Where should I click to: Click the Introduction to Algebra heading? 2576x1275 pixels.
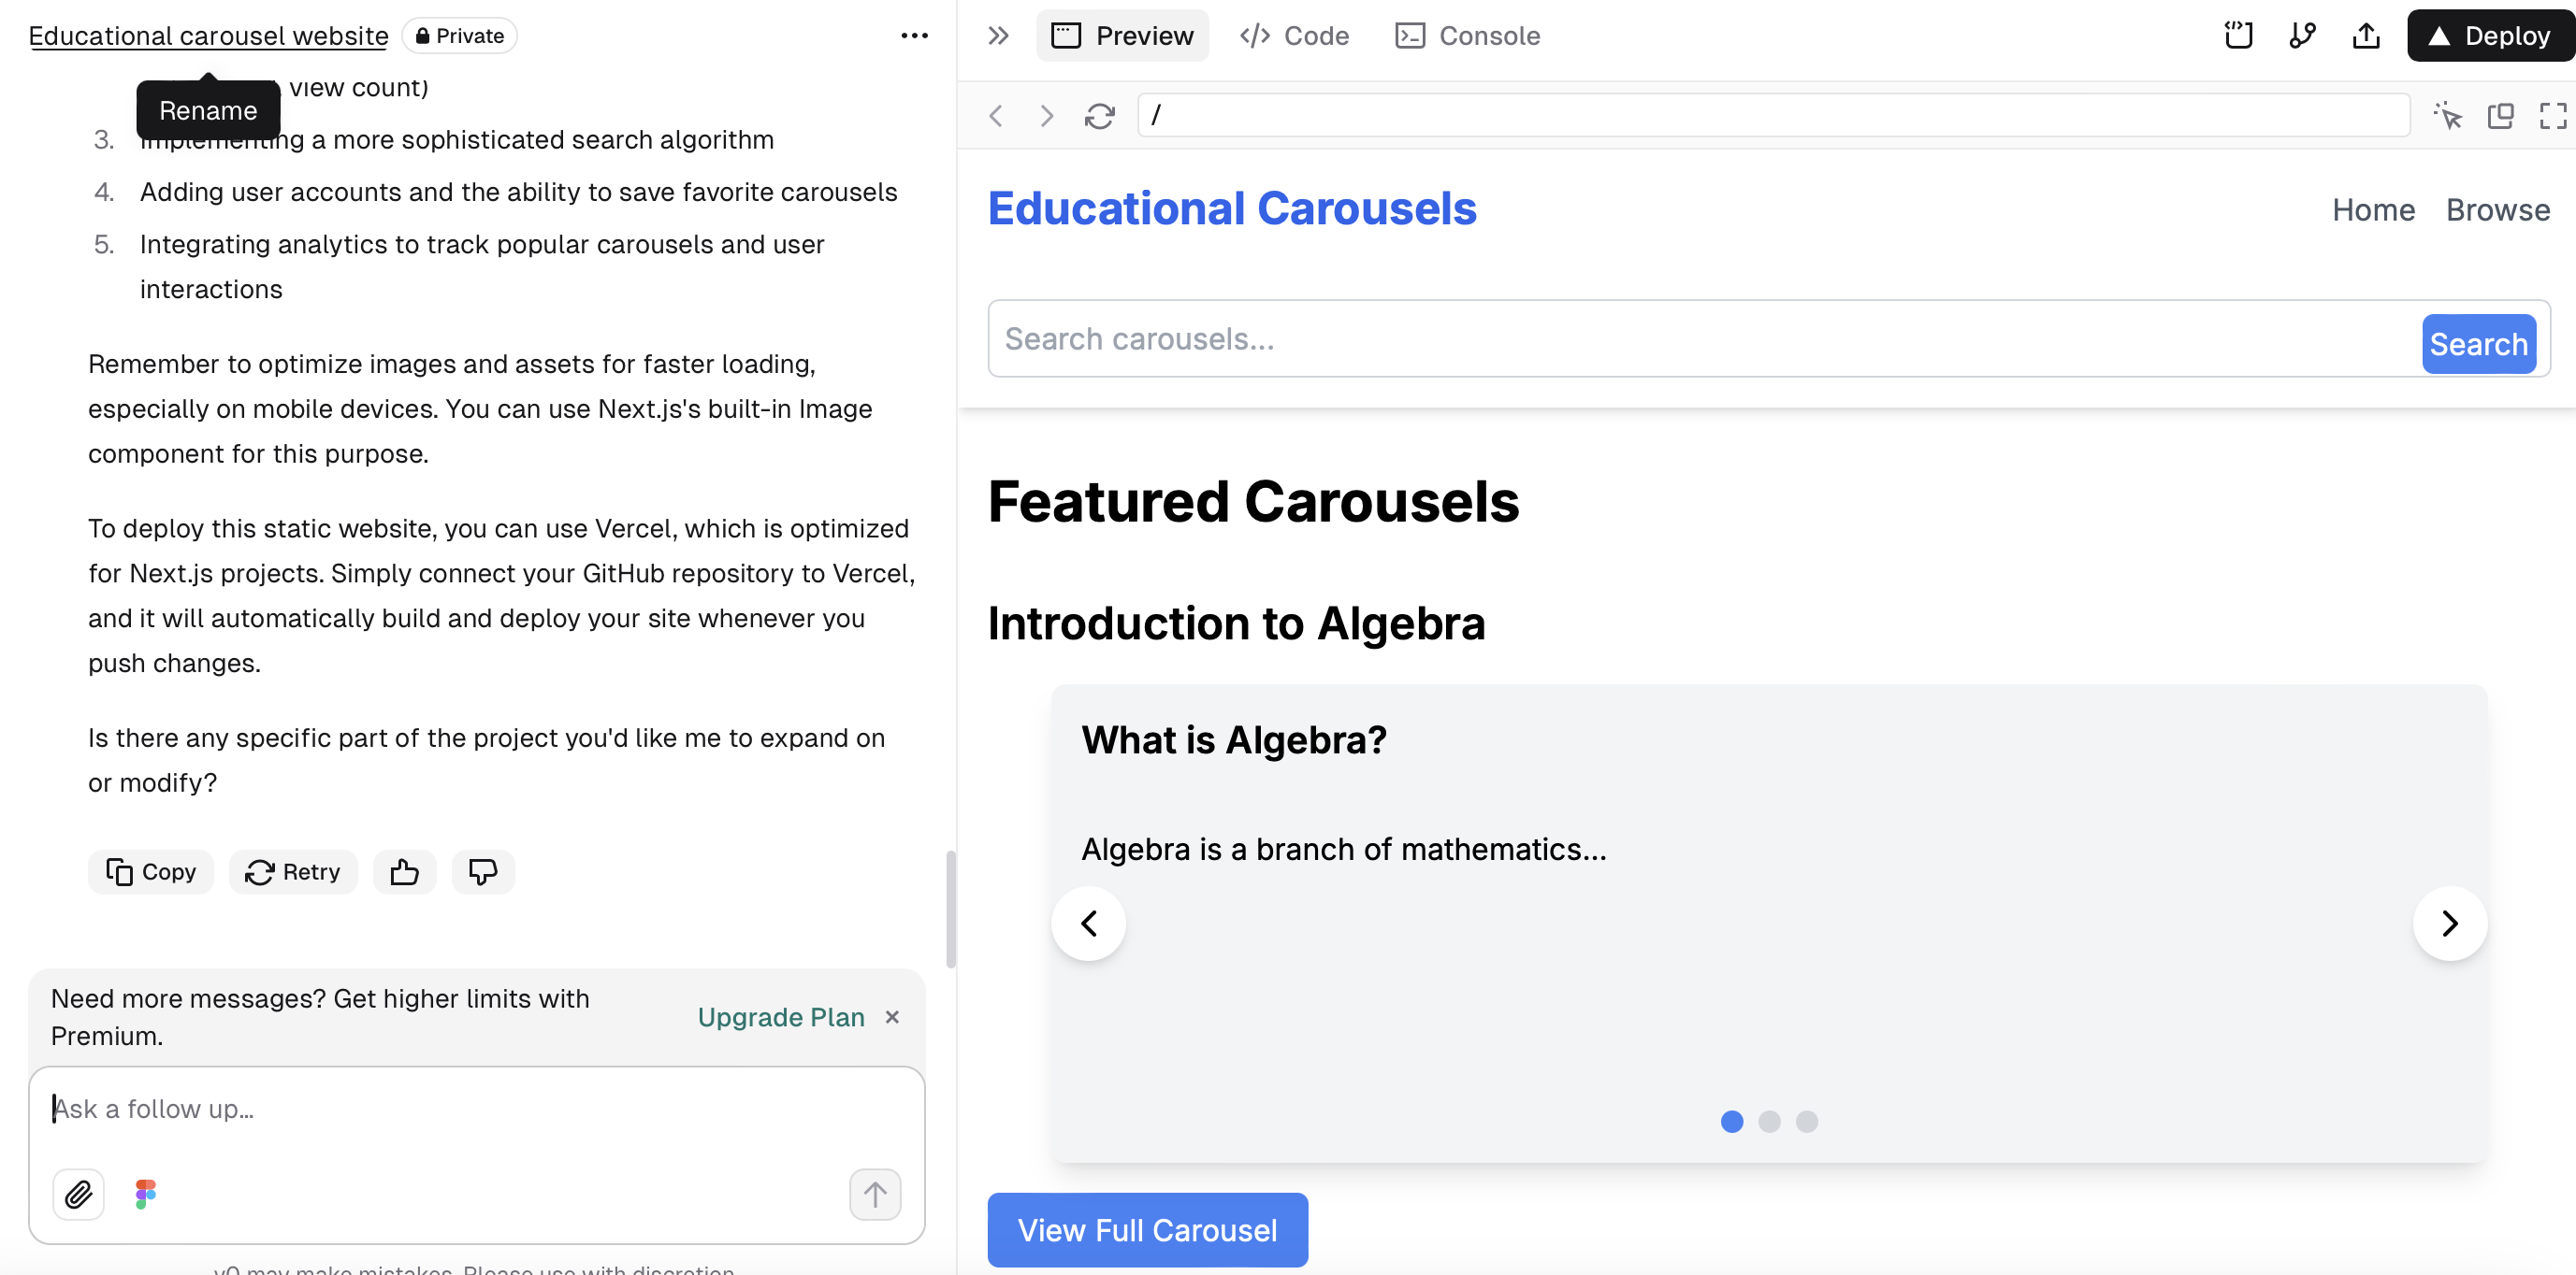pos(1236,623)
